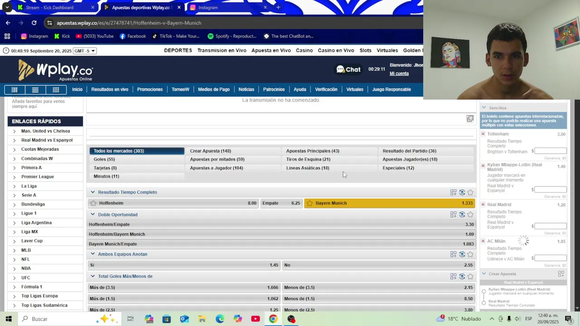Open GMT -5 timezone dropdown

pos(84,51)
